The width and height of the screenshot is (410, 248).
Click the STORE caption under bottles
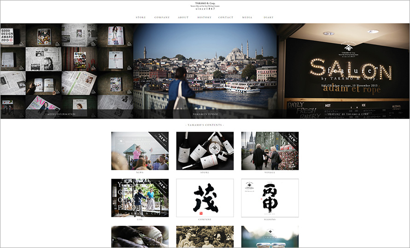(x=205, y=173)
